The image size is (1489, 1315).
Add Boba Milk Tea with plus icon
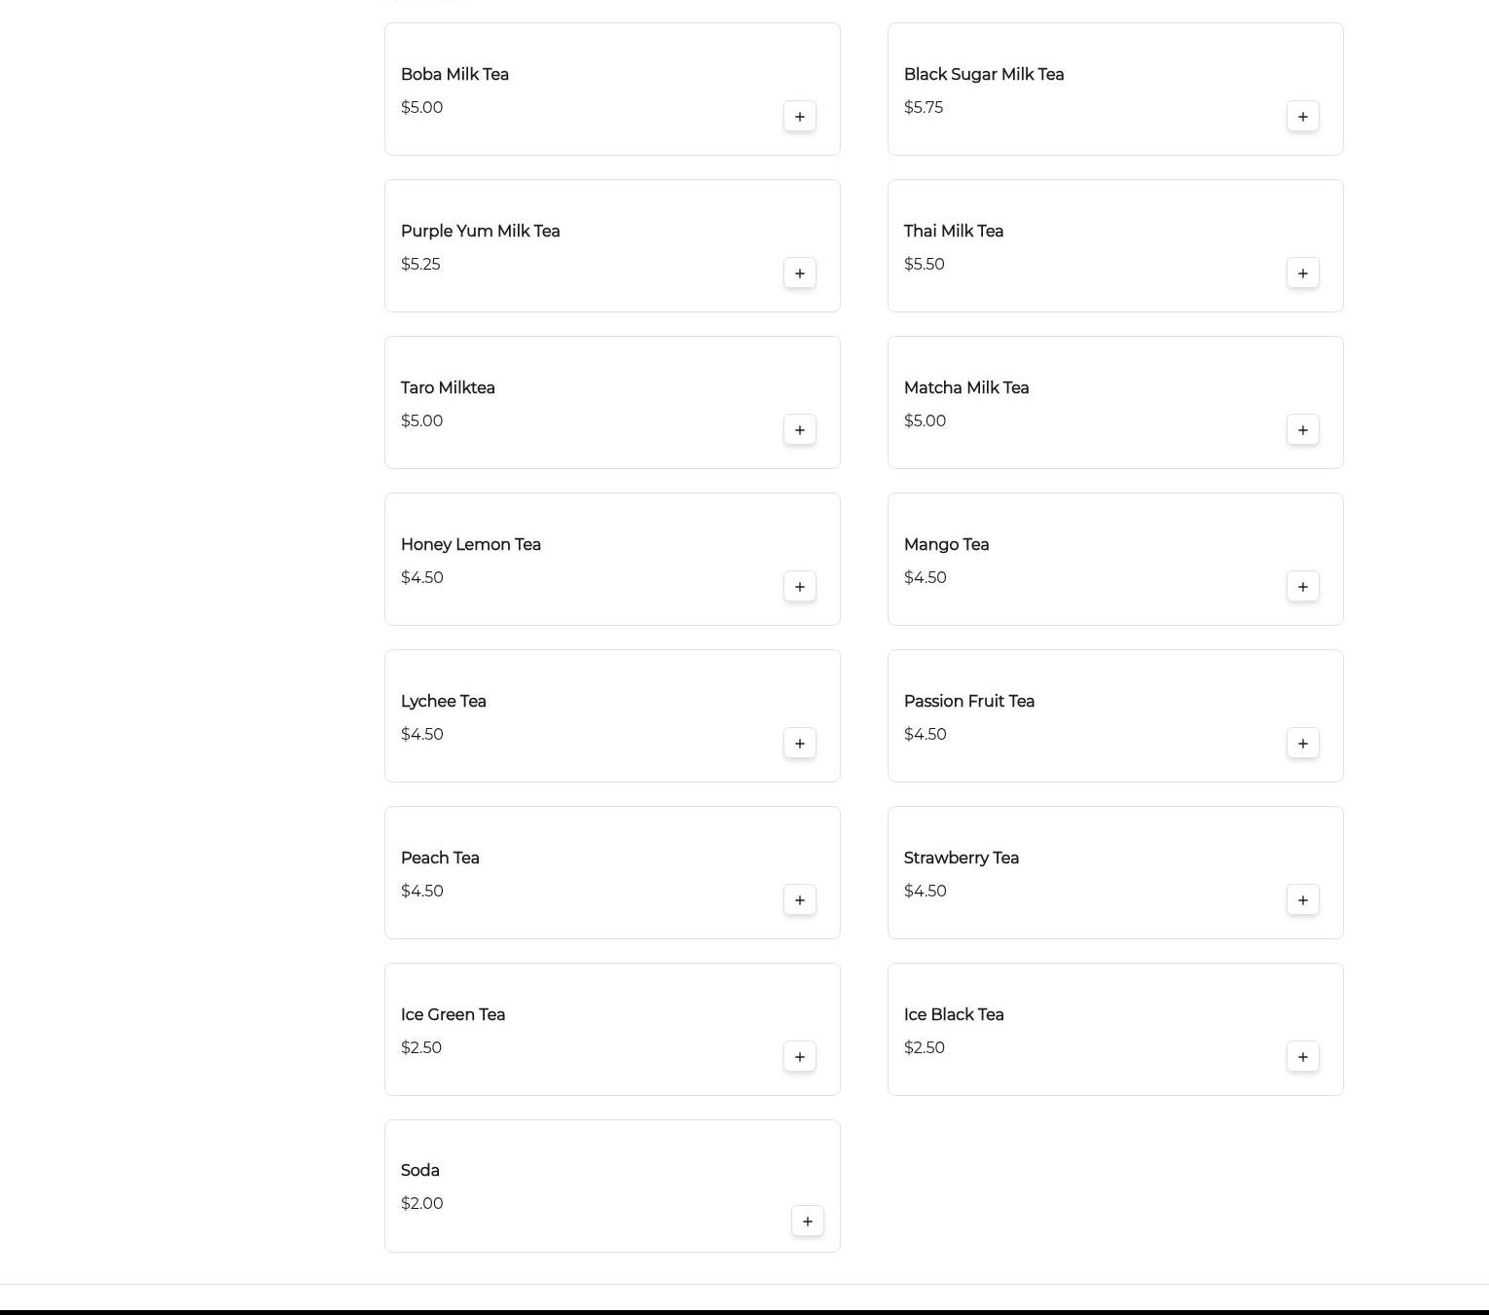tap(800, 117)
